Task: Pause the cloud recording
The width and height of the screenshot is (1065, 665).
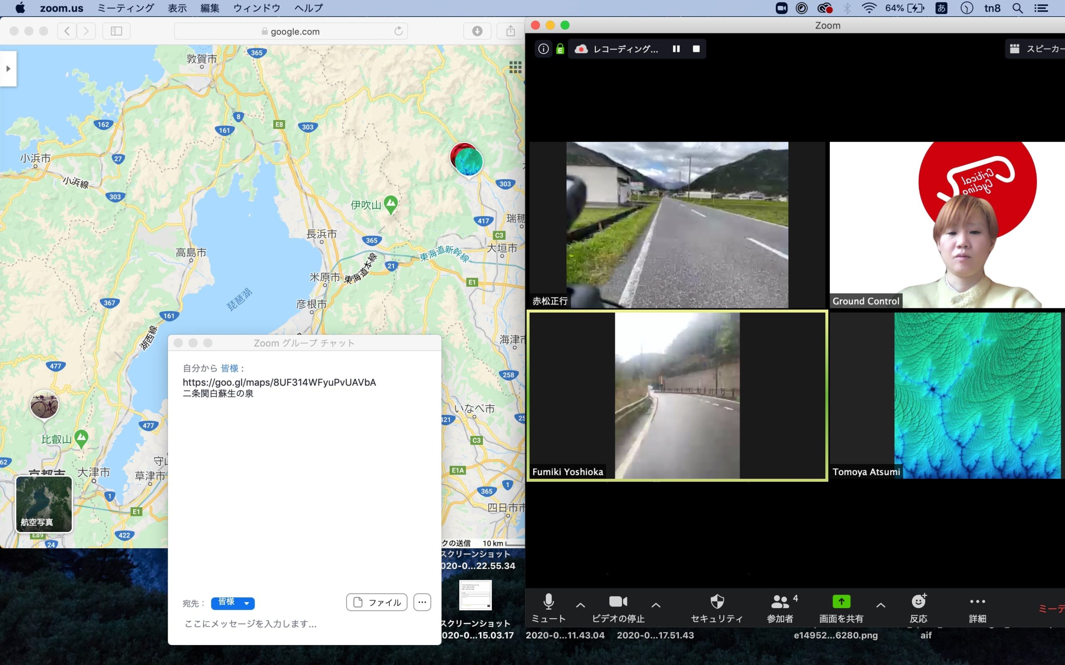Action: click(676, 49)
